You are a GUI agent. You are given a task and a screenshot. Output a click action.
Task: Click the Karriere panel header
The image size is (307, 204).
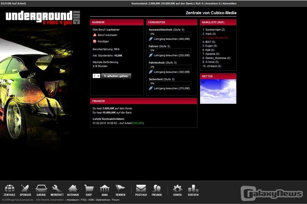coord(117,22)
